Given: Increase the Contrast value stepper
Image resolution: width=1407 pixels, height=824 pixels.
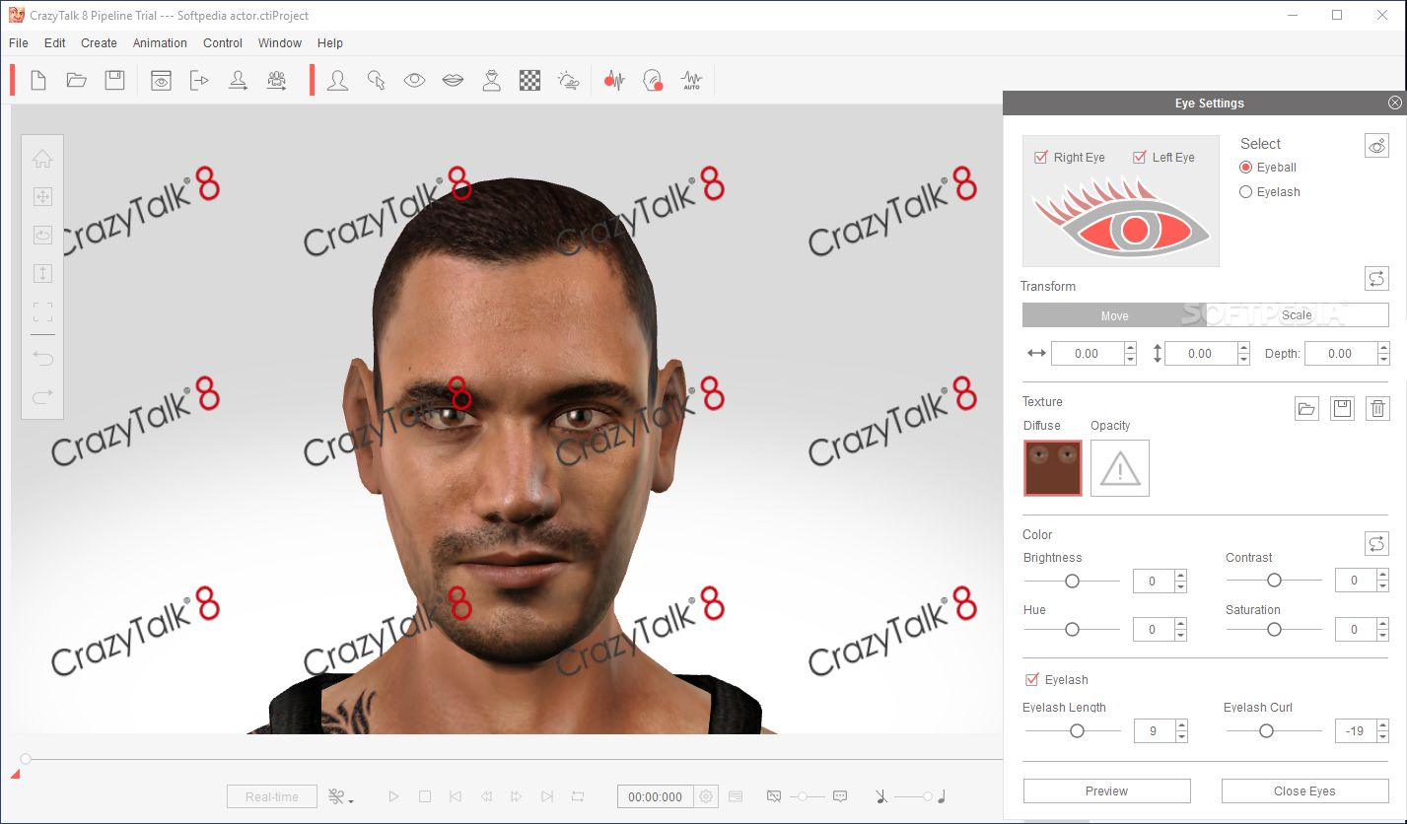Looking at the screenshot, I should [x=1382, y=576].
